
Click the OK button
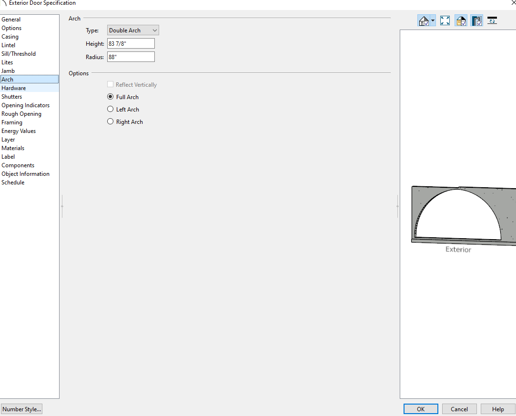click(421, 409)
